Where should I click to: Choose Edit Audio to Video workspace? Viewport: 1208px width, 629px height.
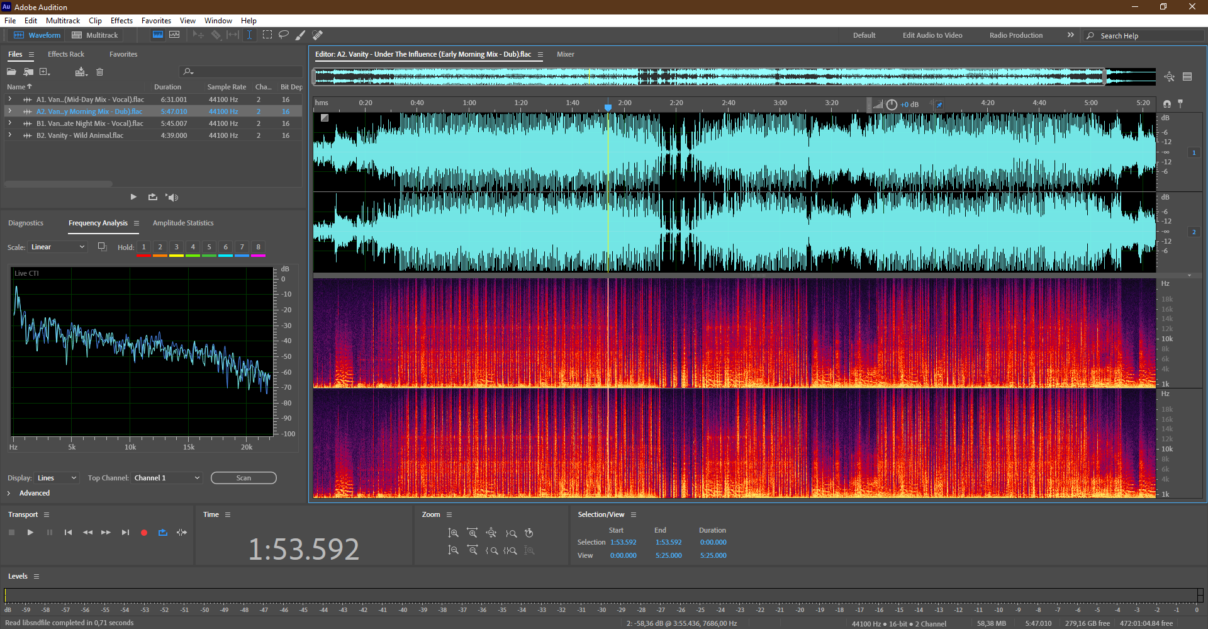coord(932,35)
